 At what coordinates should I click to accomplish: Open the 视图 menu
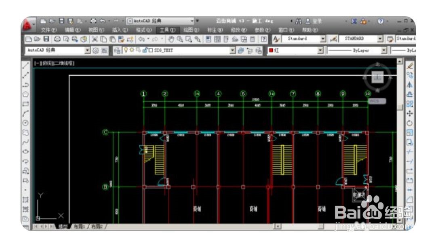click(x=96, y=30)
